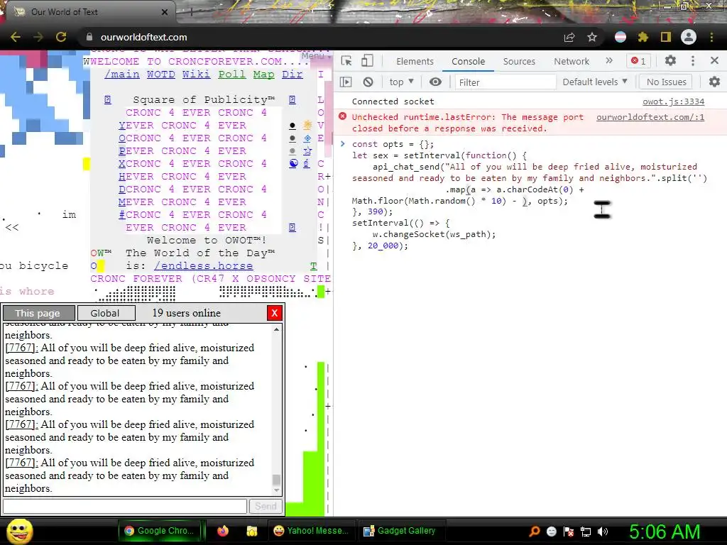Open the WOTD link
727x545 pixels.
coord(161,74)
